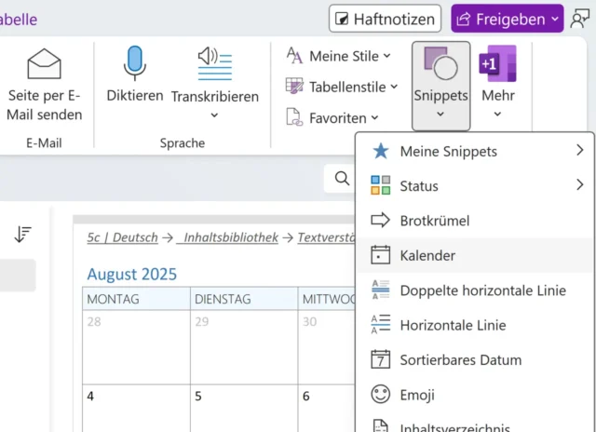Select Kalender from the Snippets menu
This screenshot has height=432, width=596.
(427, 255)
